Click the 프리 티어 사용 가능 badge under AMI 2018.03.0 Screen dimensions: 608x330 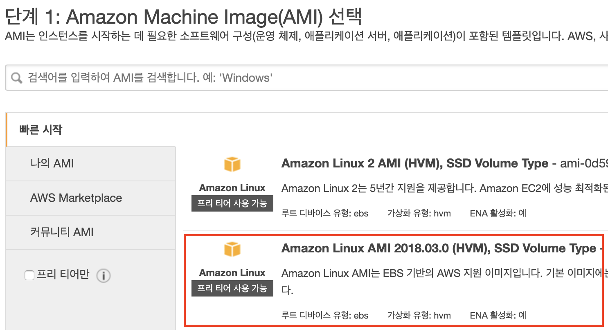232,288
